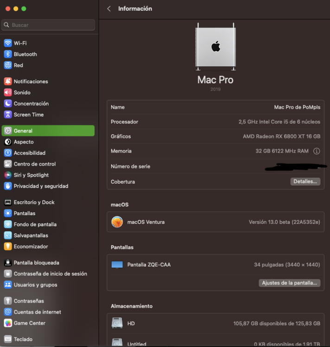
Task: Open Centro de control icon
Action: tap(8, 164)
